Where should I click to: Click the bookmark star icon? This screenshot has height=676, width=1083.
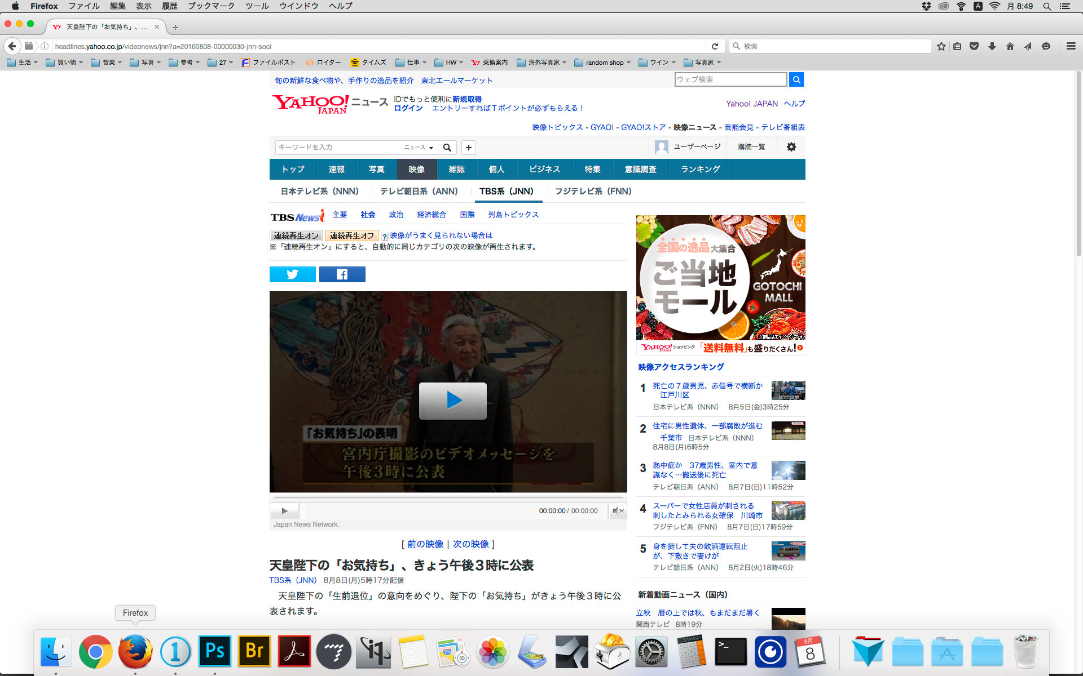click(x=941, y=46)
